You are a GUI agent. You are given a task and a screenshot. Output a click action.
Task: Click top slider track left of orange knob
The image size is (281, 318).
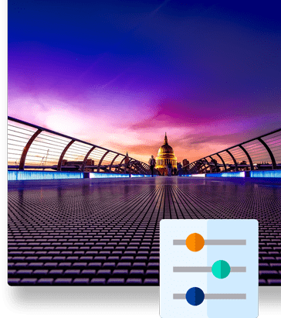[179, 242]
